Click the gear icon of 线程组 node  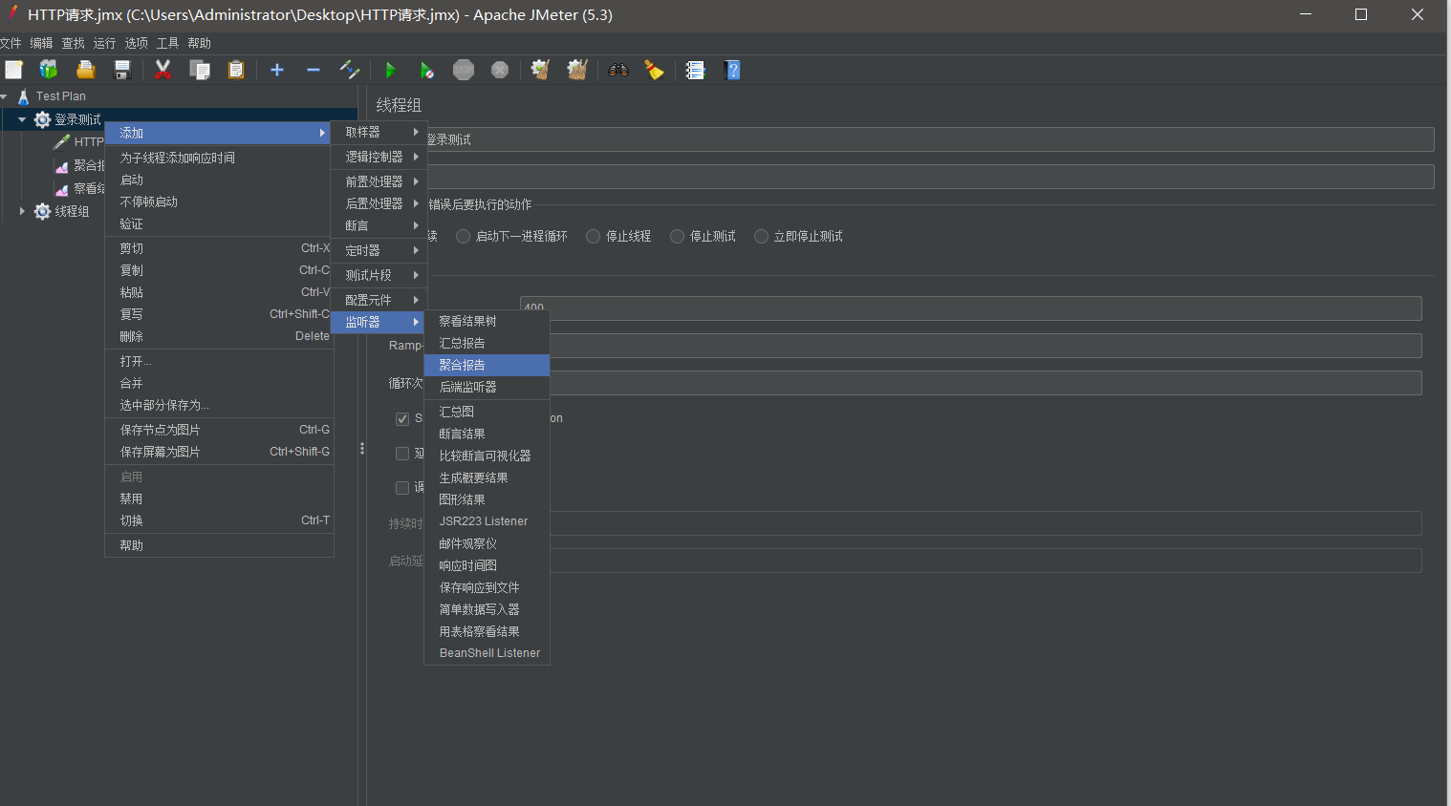(x=42, y=211)
